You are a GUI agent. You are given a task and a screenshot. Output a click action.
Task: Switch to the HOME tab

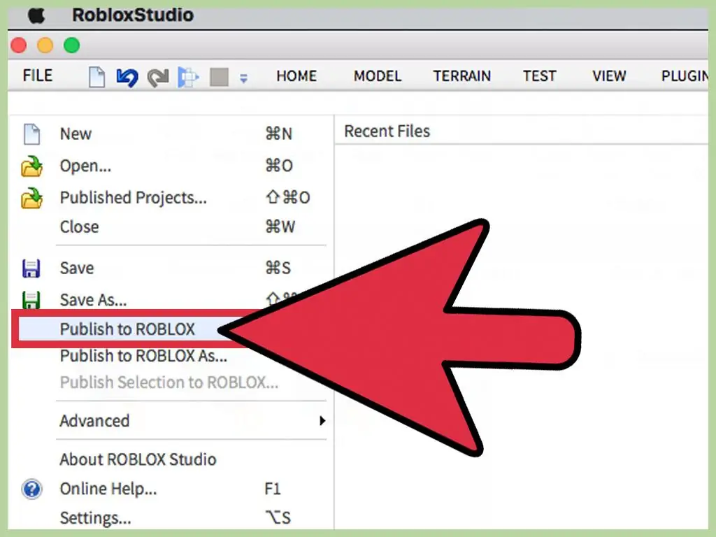tap(296, 76)
